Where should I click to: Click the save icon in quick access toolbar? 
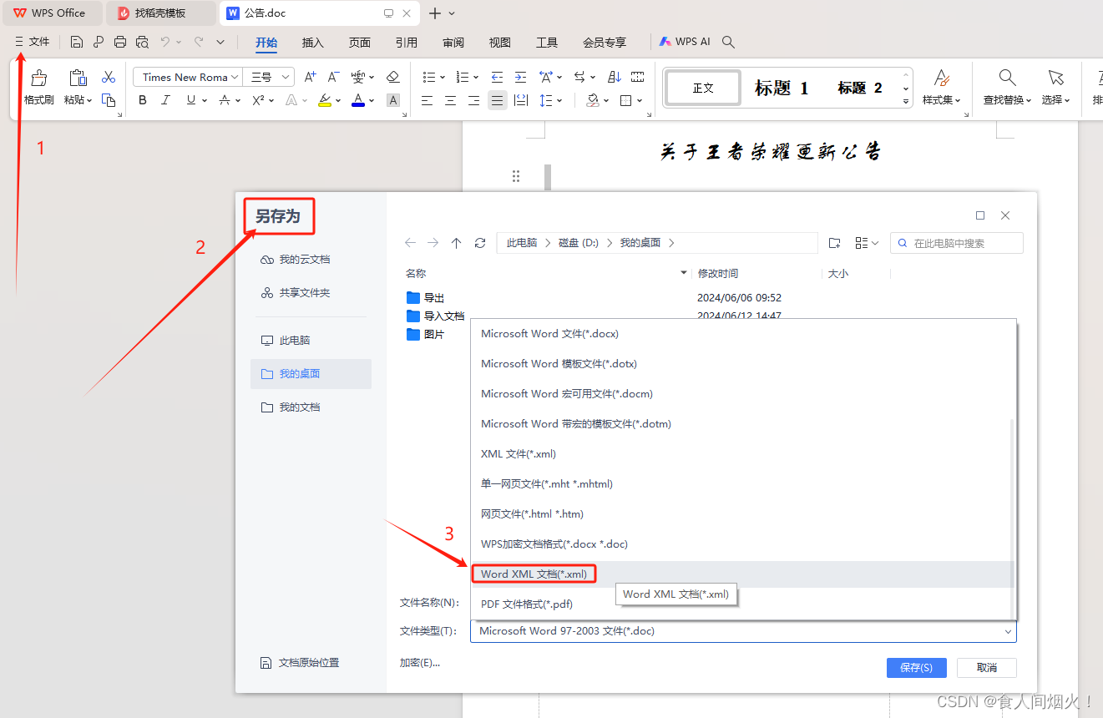77,42
